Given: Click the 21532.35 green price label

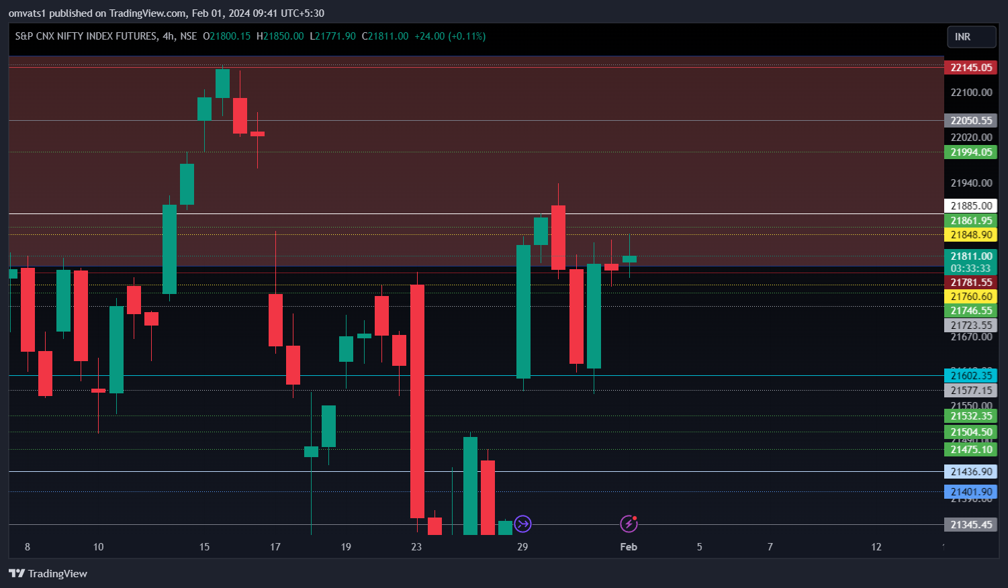Looking at the screenshot, I should 970,416.
